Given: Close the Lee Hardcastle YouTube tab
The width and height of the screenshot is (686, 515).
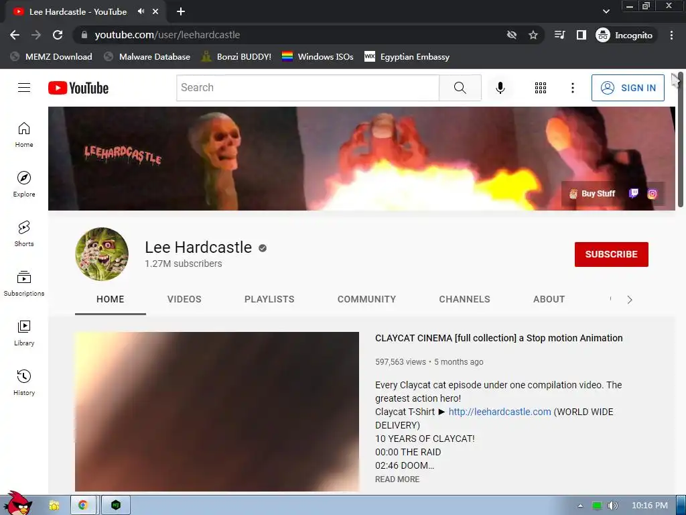Looking at the screenshot, I should pyautogui.click(x=155, y=12).
